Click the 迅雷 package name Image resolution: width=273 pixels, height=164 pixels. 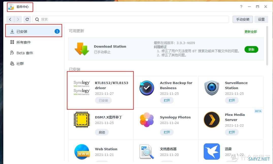[x=228, y=149]
